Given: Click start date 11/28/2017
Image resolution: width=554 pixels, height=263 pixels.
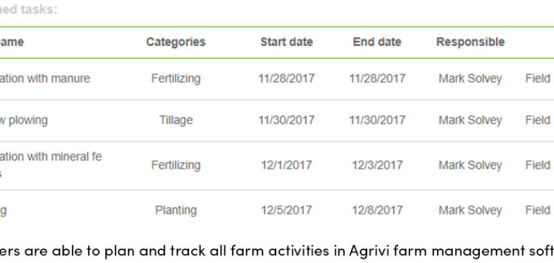Looking at the screenshot, I should point(287,78).
